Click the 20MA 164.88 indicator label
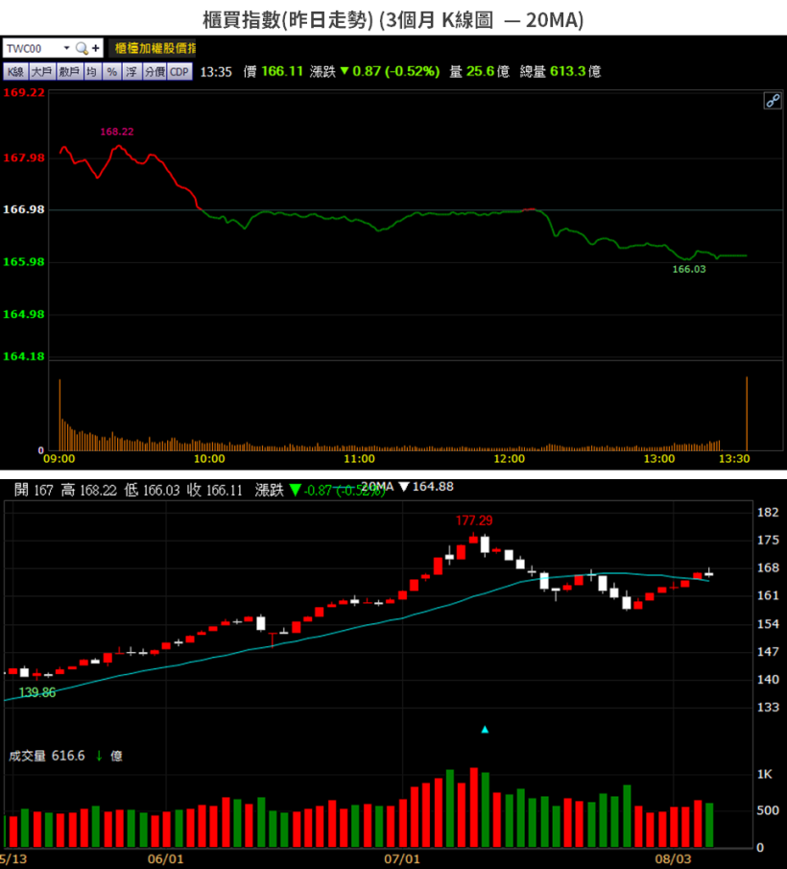 408,487
